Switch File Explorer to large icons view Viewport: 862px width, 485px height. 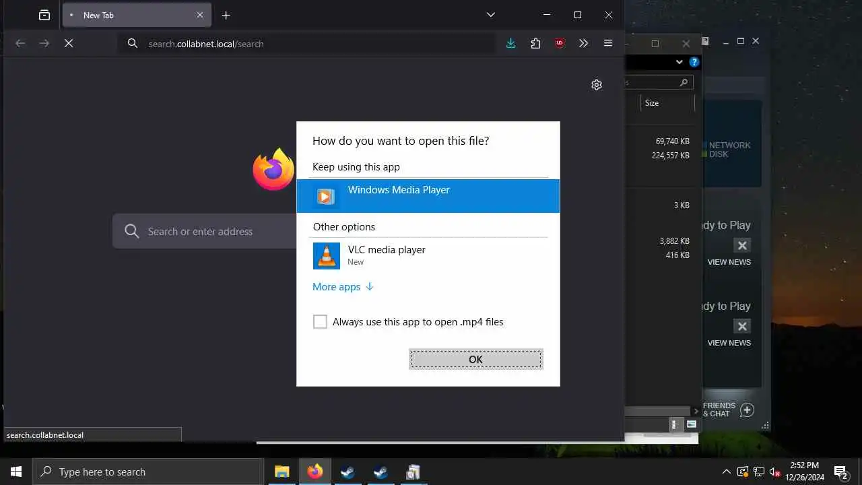(x=691, y=424)
